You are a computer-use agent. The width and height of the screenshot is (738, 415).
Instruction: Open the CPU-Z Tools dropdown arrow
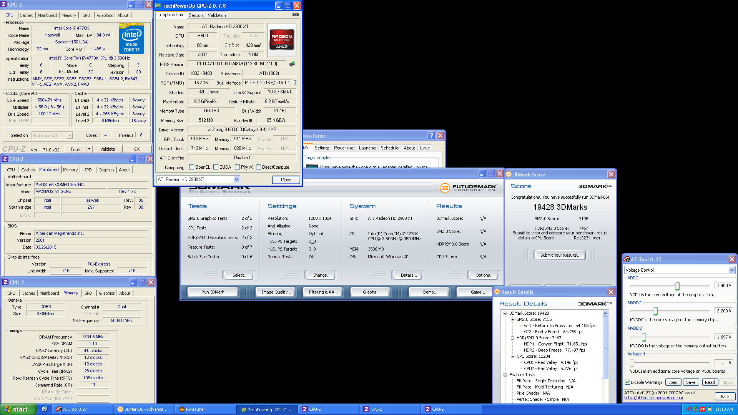point(89,149)
